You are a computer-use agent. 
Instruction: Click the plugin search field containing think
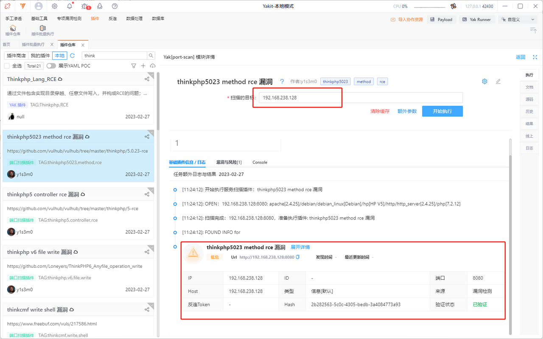[x=115, y=56]
